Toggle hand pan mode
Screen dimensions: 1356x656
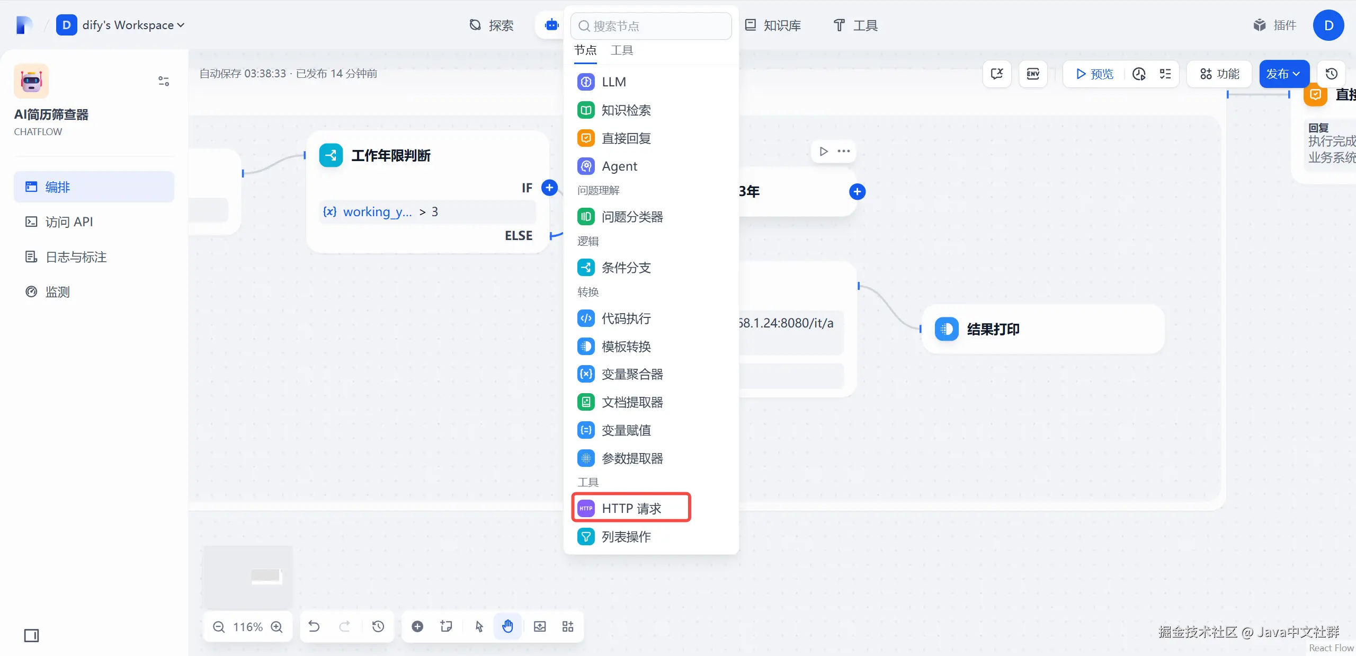pyautogui.click(x=507, y=627)
